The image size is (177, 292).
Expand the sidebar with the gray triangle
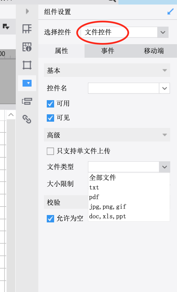point(27,11)
